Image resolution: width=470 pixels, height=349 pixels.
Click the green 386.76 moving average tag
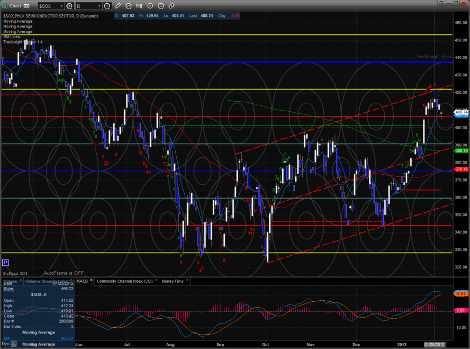tap(462, 150)
